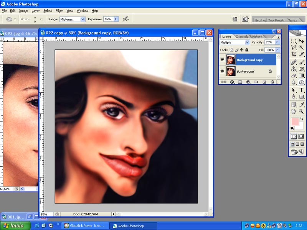The width and height of the screenshot is (307, 230).
Task: Open the Filter menu
Action: point(59,11)
